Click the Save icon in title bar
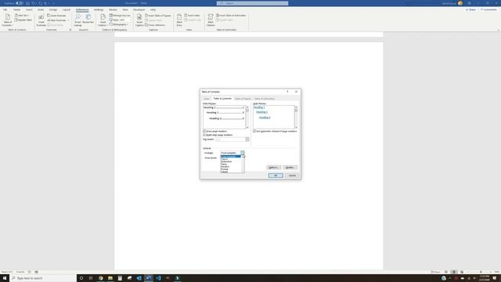Viewport: 501px width, 282px height. [x=27, y=3]
